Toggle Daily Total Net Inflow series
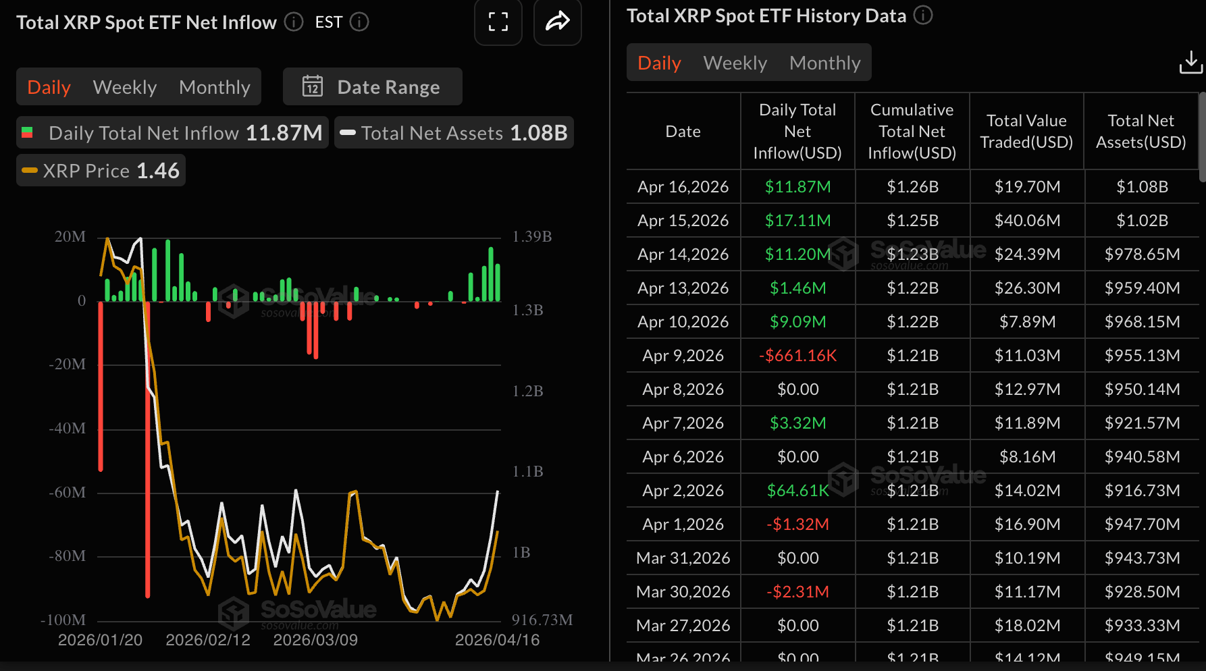Screen dimensions: 1206x671 [172, 133]
